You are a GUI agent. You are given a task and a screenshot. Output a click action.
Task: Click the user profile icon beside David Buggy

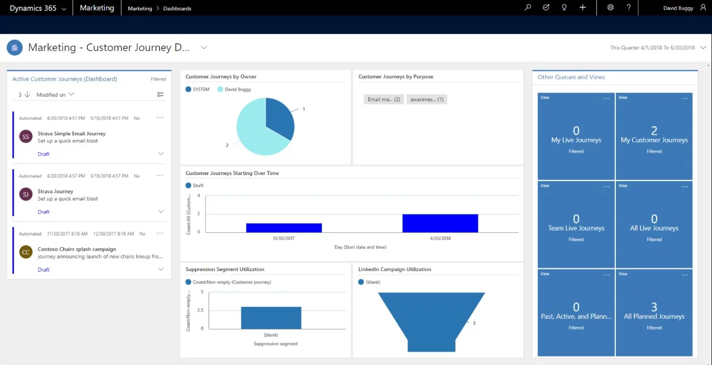(x=703, y=8)
